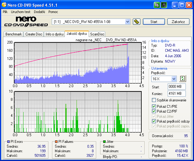Click the disc type DVD-R
Image resolution: width=194 pixels, height=161 pixels.
click(170, 45)
